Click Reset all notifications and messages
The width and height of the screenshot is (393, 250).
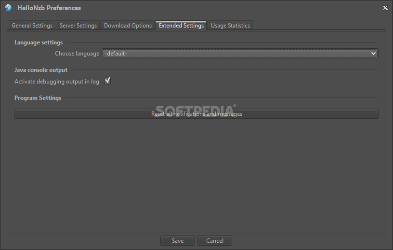[196, 114]
